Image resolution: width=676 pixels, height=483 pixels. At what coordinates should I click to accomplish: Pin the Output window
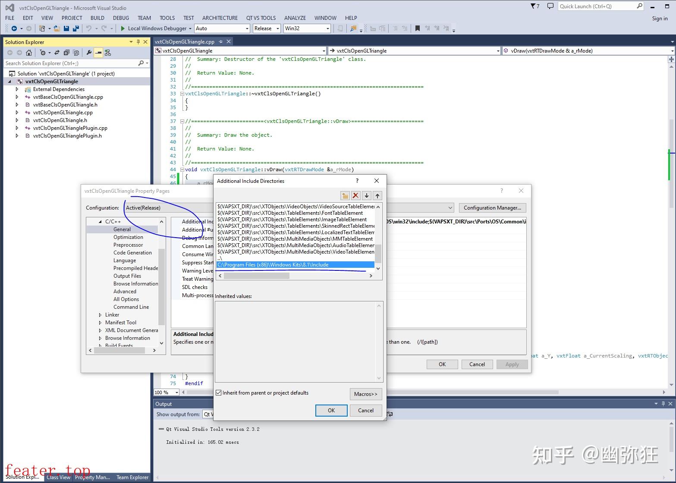click(663, 404)
